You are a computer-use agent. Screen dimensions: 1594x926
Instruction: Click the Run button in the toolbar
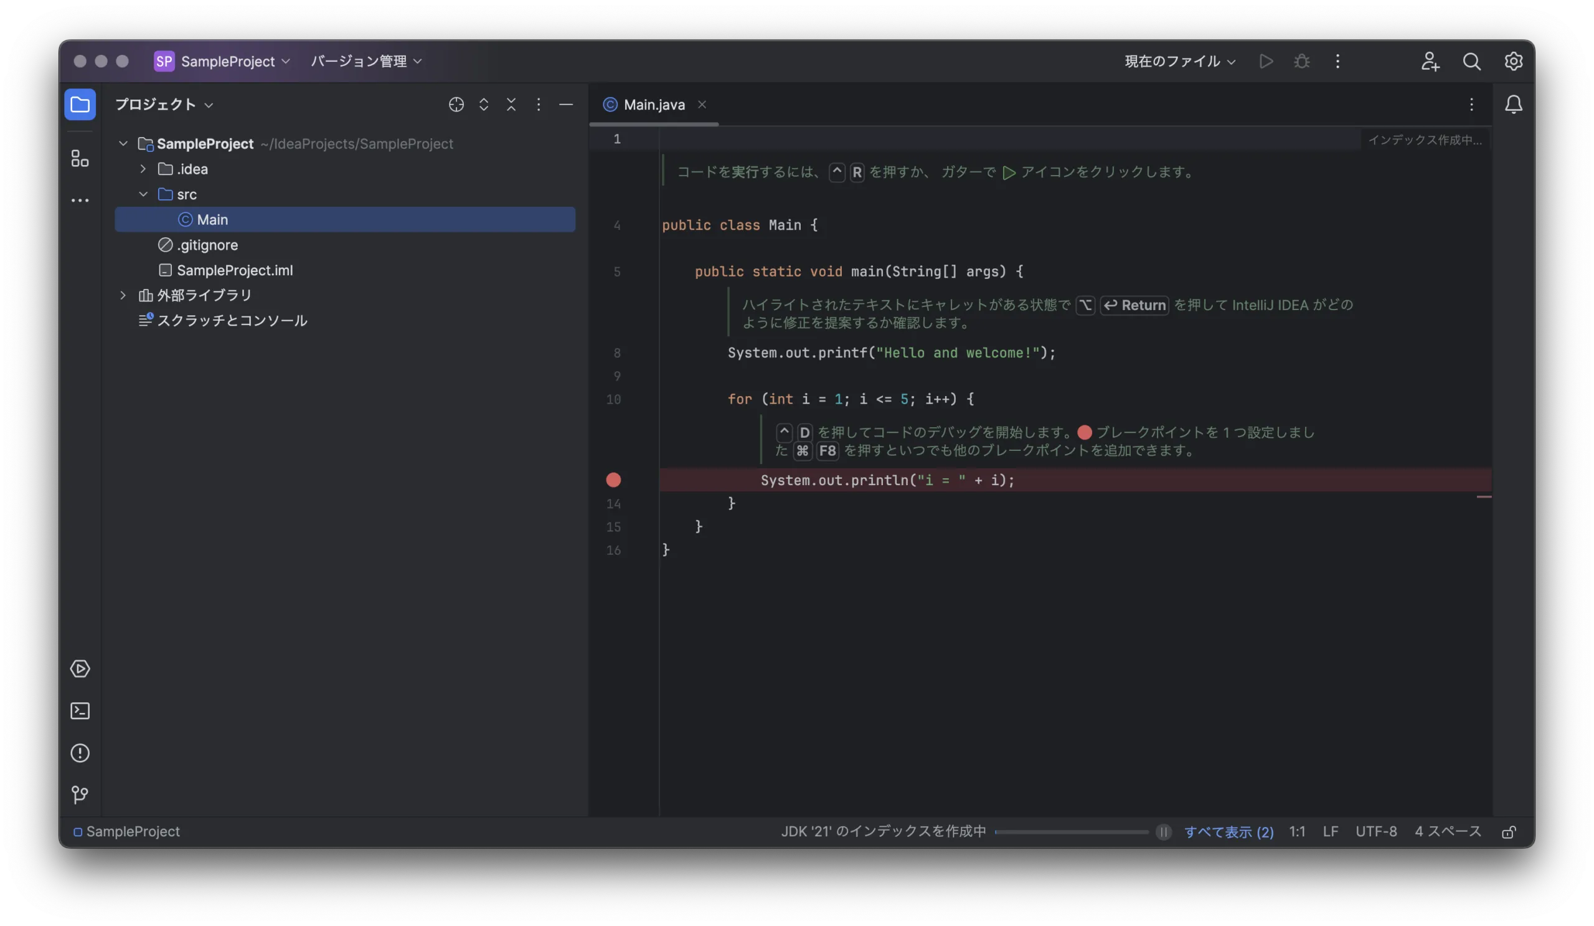(1266, 62)
